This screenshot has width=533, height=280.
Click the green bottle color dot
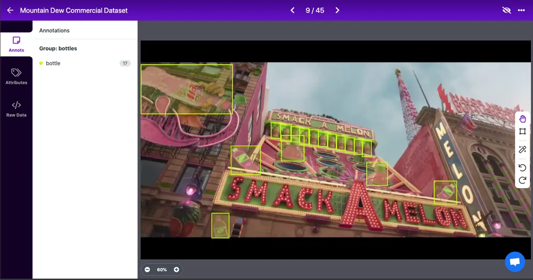[41, 63]
